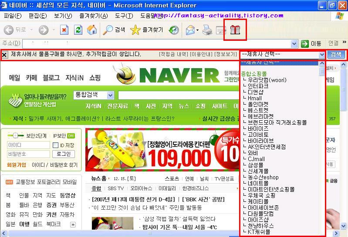Open the Back button history dropdown arrow

[x=31, y=30]
